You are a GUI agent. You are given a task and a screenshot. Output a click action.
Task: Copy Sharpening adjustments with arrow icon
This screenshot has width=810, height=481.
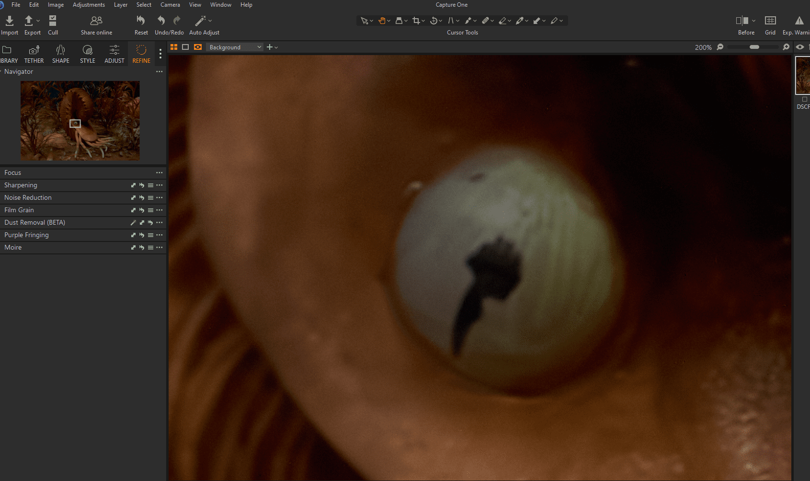[x=133, y=185]
